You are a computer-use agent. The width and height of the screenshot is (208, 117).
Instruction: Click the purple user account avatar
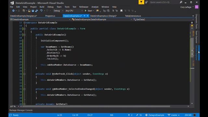[197, 7]
